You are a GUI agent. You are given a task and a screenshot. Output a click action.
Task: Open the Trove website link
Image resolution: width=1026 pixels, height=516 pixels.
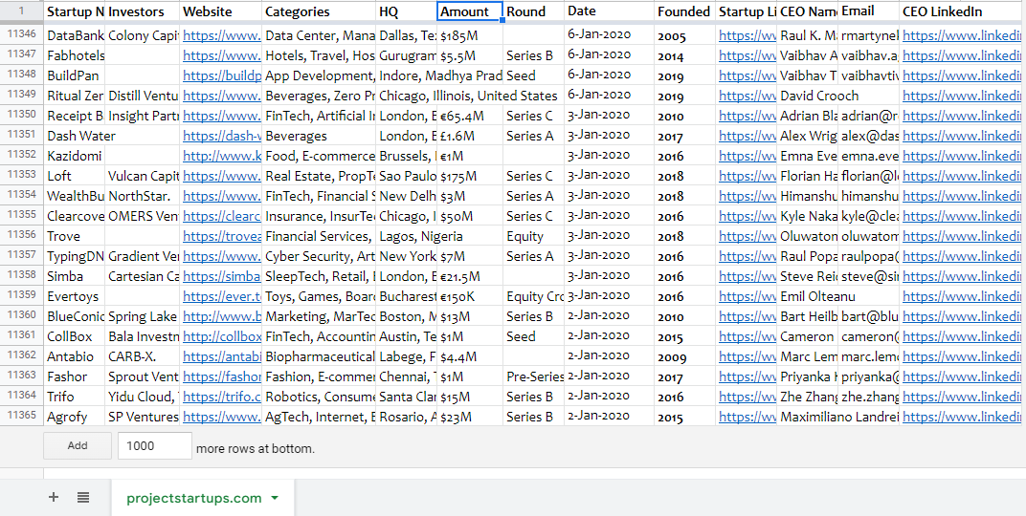click(222, 236)
